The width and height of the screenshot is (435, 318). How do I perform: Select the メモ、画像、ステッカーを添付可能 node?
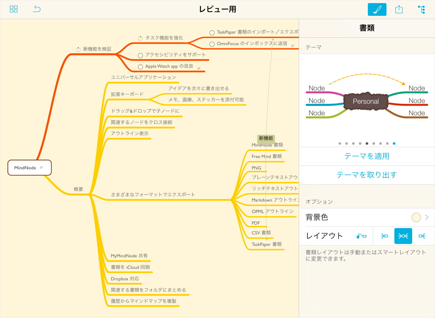click(x=206, y=99)
